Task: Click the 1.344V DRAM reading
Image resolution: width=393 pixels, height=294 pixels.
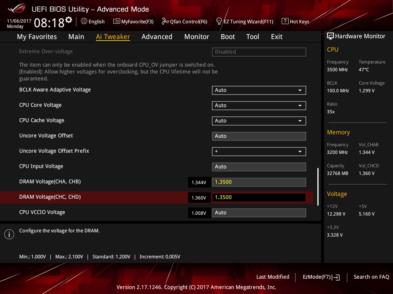Action: 199,182
